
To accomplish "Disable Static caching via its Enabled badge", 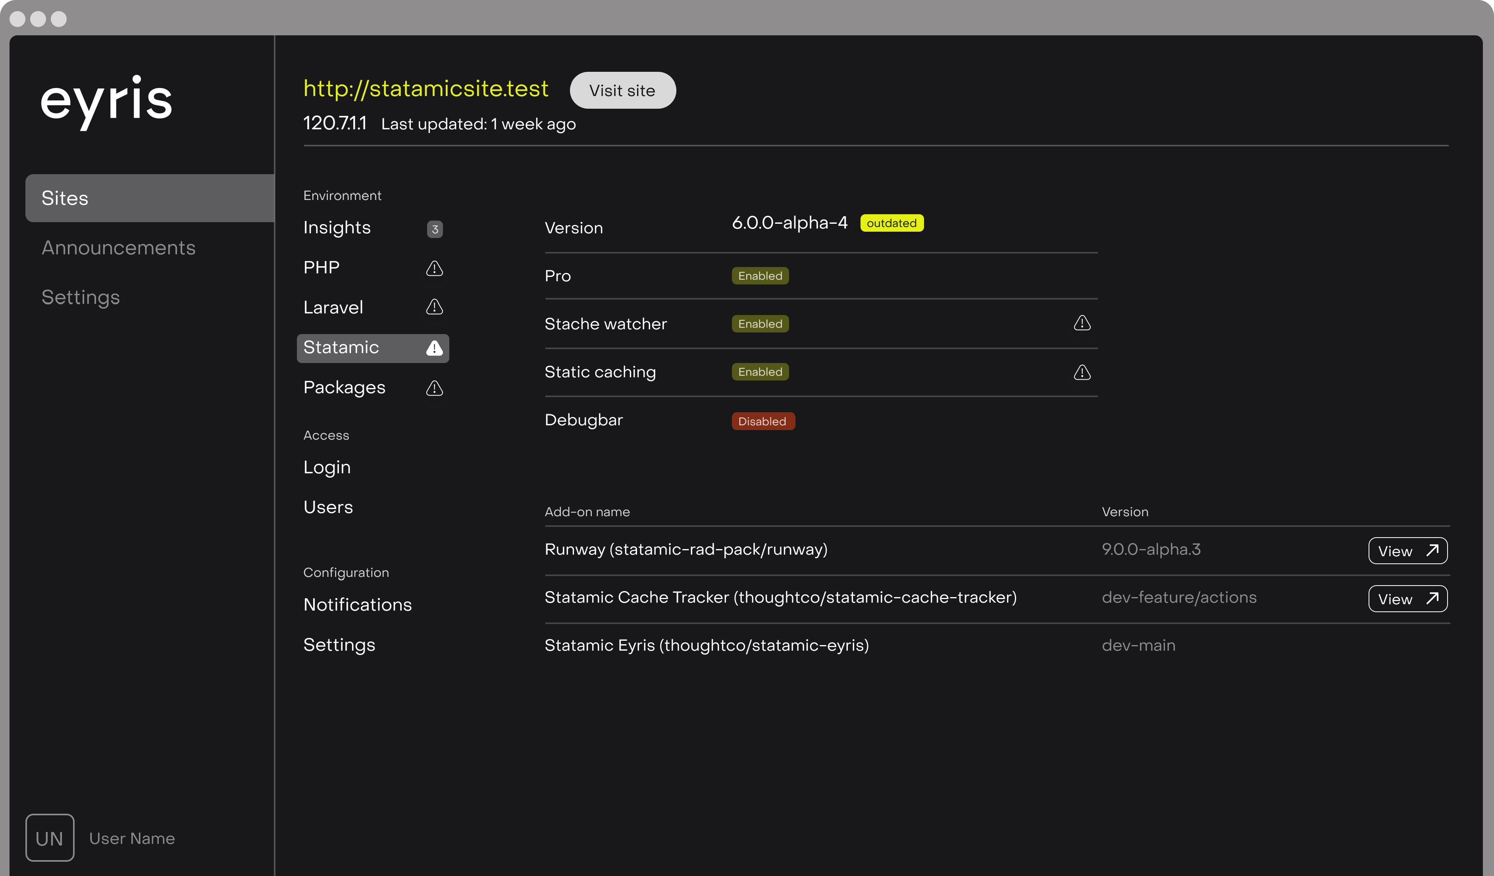I will [759, 372].
